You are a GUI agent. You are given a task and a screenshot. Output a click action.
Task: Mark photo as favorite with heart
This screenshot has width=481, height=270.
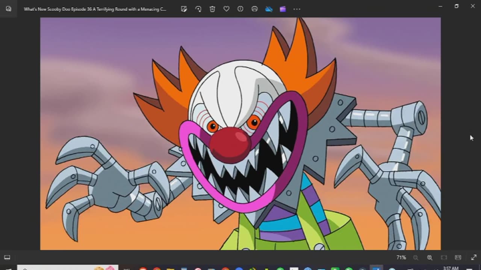(x=226, y=9)
